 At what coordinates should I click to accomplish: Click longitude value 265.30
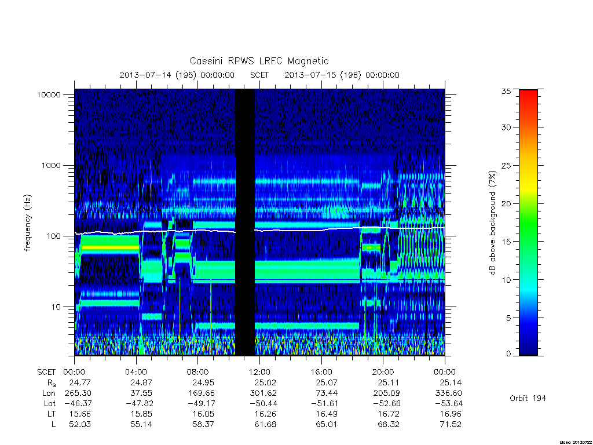[78, 393]
